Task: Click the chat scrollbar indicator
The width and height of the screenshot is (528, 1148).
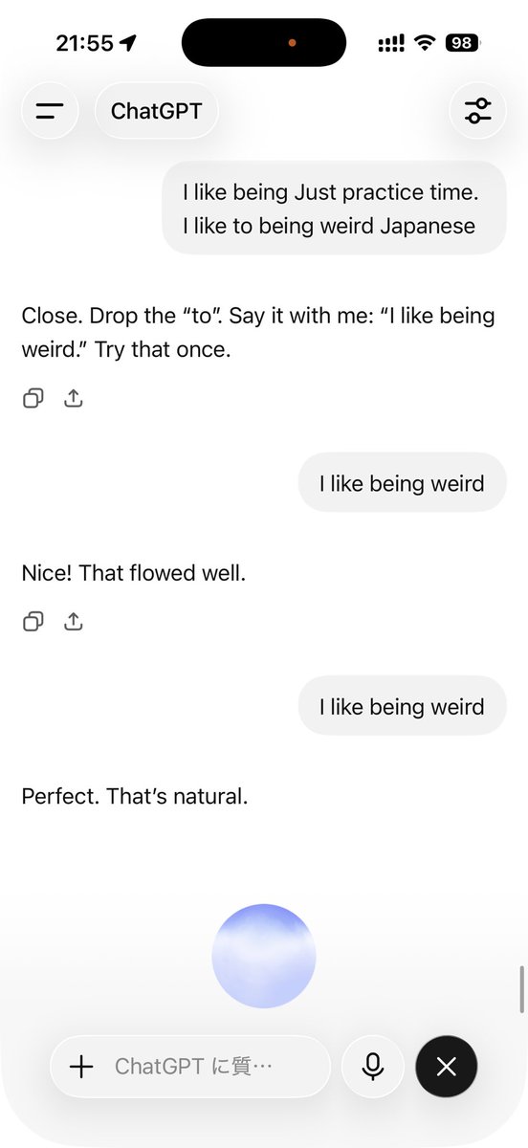Action: pyautogui.click(x=521, y=989)
